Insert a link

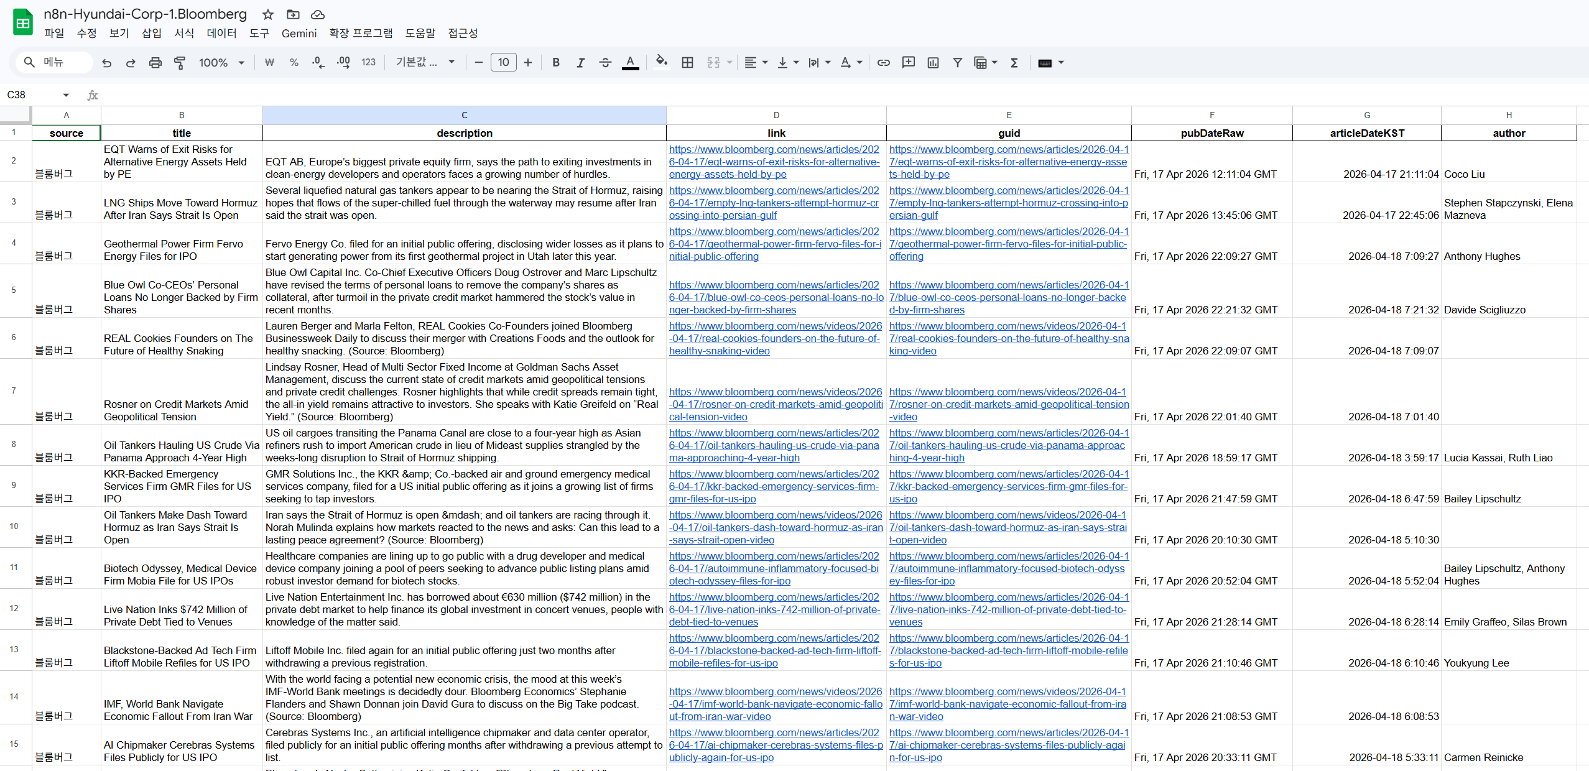coord(884,62)
